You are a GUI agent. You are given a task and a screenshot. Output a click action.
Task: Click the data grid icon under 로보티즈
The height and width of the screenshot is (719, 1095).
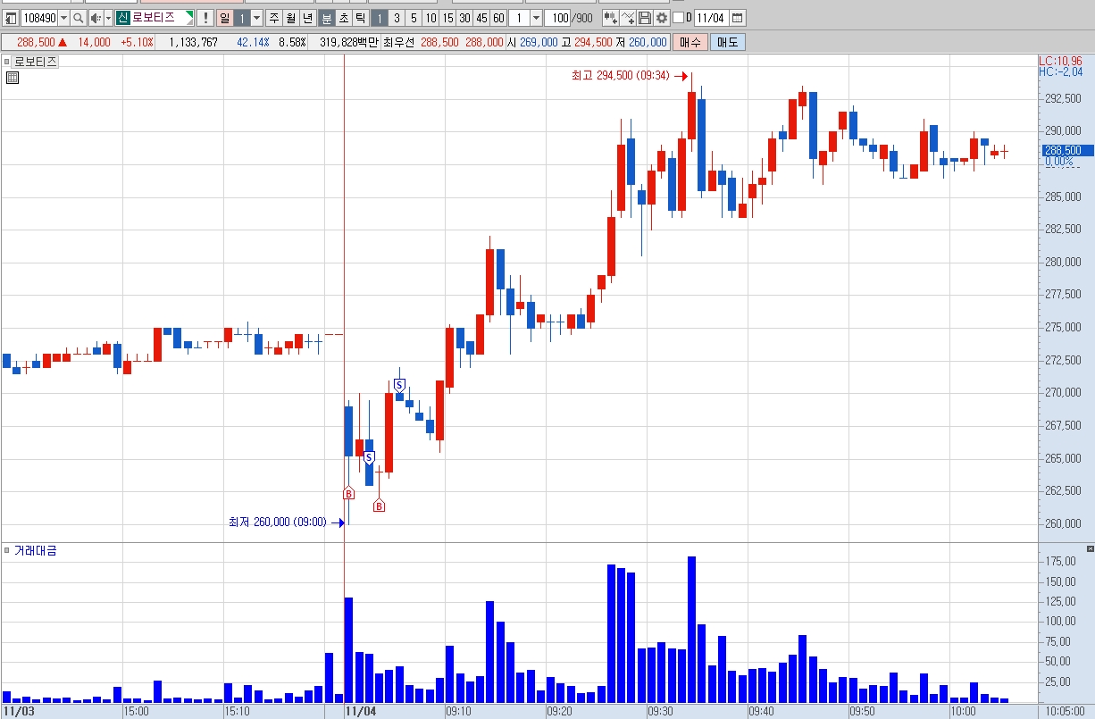click(x=12, y=78)
